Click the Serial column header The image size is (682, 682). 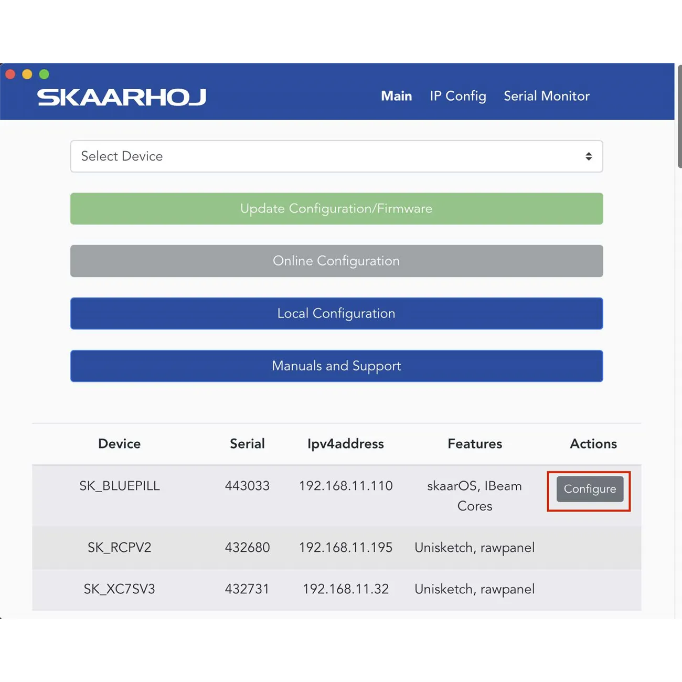click(x=247, y=444)
